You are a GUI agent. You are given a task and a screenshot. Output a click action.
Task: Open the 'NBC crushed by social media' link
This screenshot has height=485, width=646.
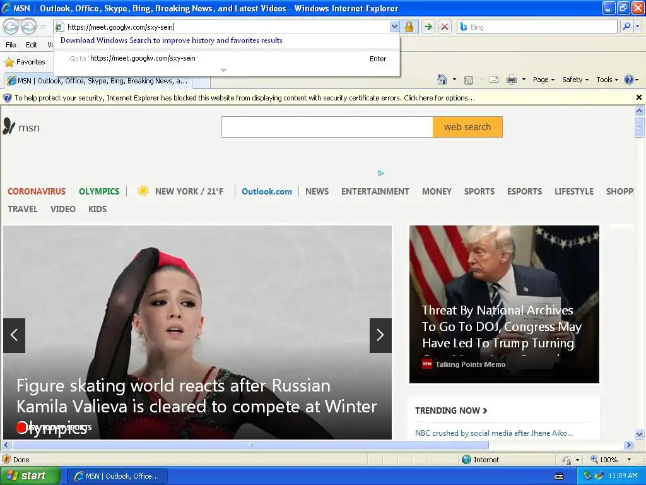point(493,433)
